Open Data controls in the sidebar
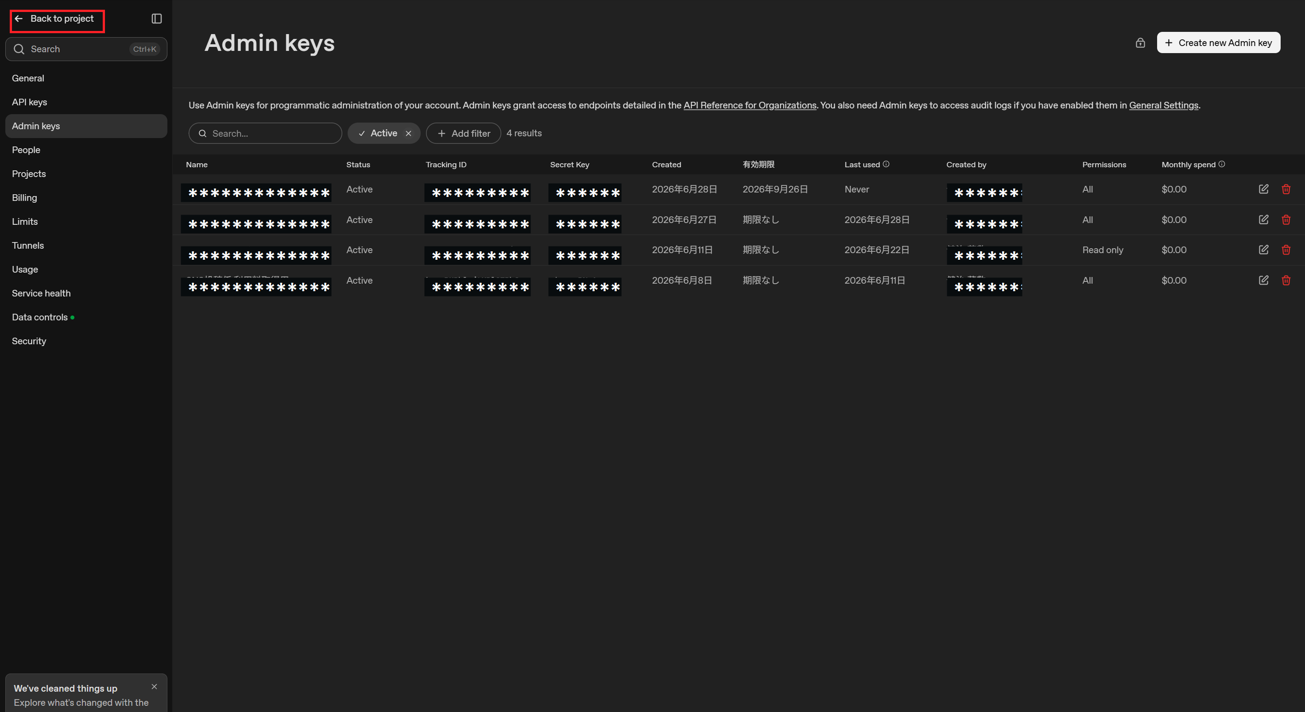The height and width of the screenshot is (712, 1305). pyautogui.click(x=86, y=317)
